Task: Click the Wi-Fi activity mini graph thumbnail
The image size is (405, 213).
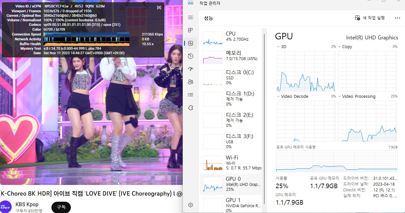Action: (x=213, y=163)
